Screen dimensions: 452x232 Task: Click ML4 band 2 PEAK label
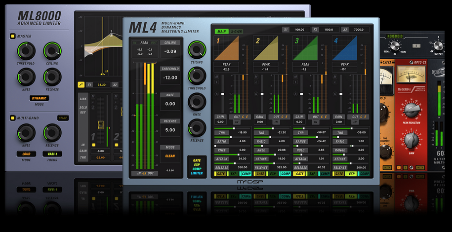[x=265, y=65]
